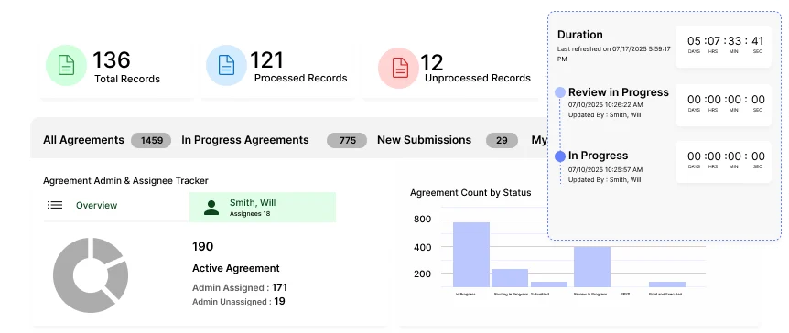Click the blue Processed Records document icon

click(226, 65)
